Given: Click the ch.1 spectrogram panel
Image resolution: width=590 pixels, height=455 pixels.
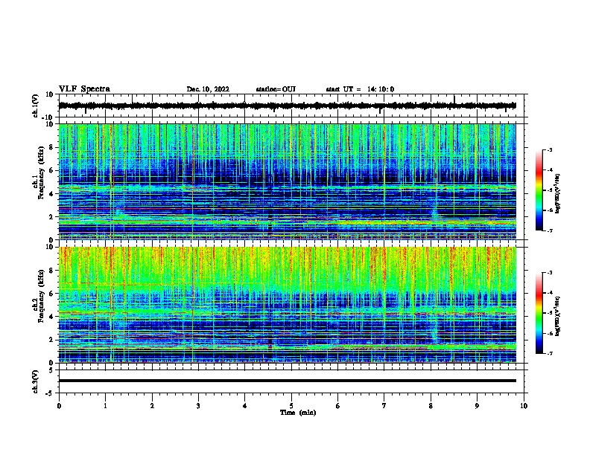Looking at the screenshot, I should [287, 181].
